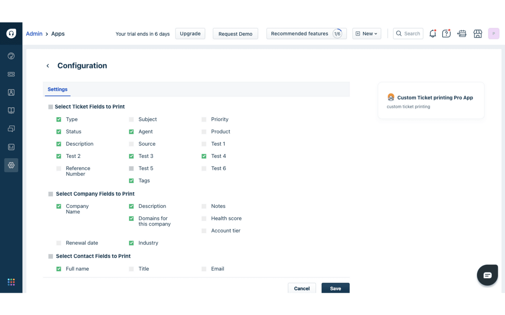The height and width of the screenshot is (315, 505).
Task: Click the back chevron beside Configuration
Action: click(48, 66)
